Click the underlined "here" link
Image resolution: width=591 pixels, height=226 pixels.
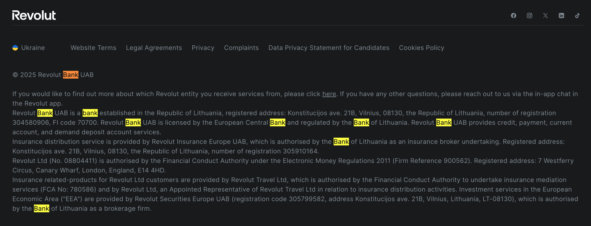click(x=329, y=94)
